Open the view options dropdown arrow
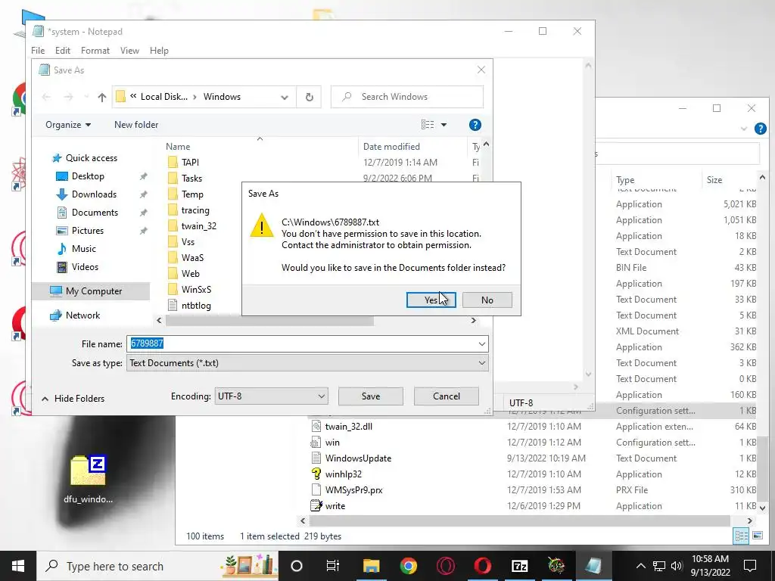The width and height of the screenshot is (775, 581). pyautogui.click(x=444, y=125)
